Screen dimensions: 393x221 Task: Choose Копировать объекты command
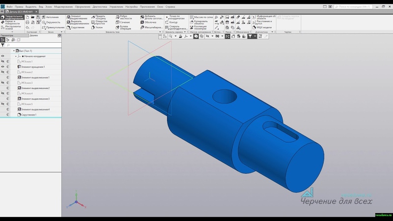click(199, 22)
